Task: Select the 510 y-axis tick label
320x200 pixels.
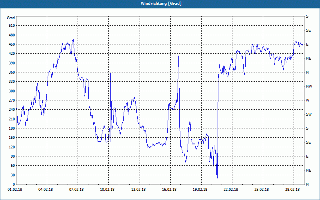Action: pos(12,26)
